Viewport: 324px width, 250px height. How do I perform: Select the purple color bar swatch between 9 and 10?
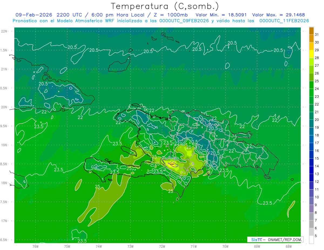coord(311,201)
